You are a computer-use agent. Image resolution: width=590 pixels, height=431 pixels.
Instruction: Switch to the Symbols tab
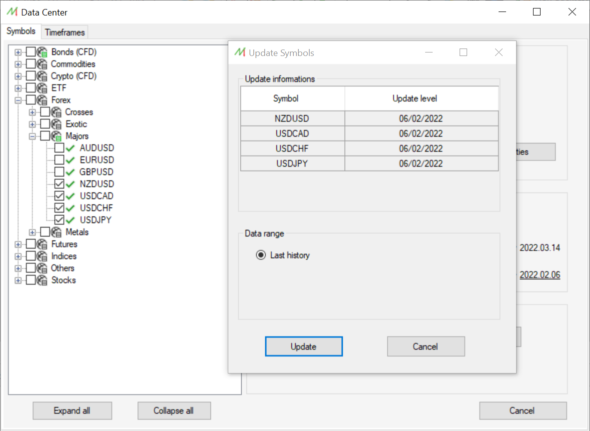(x=20, y=31)
